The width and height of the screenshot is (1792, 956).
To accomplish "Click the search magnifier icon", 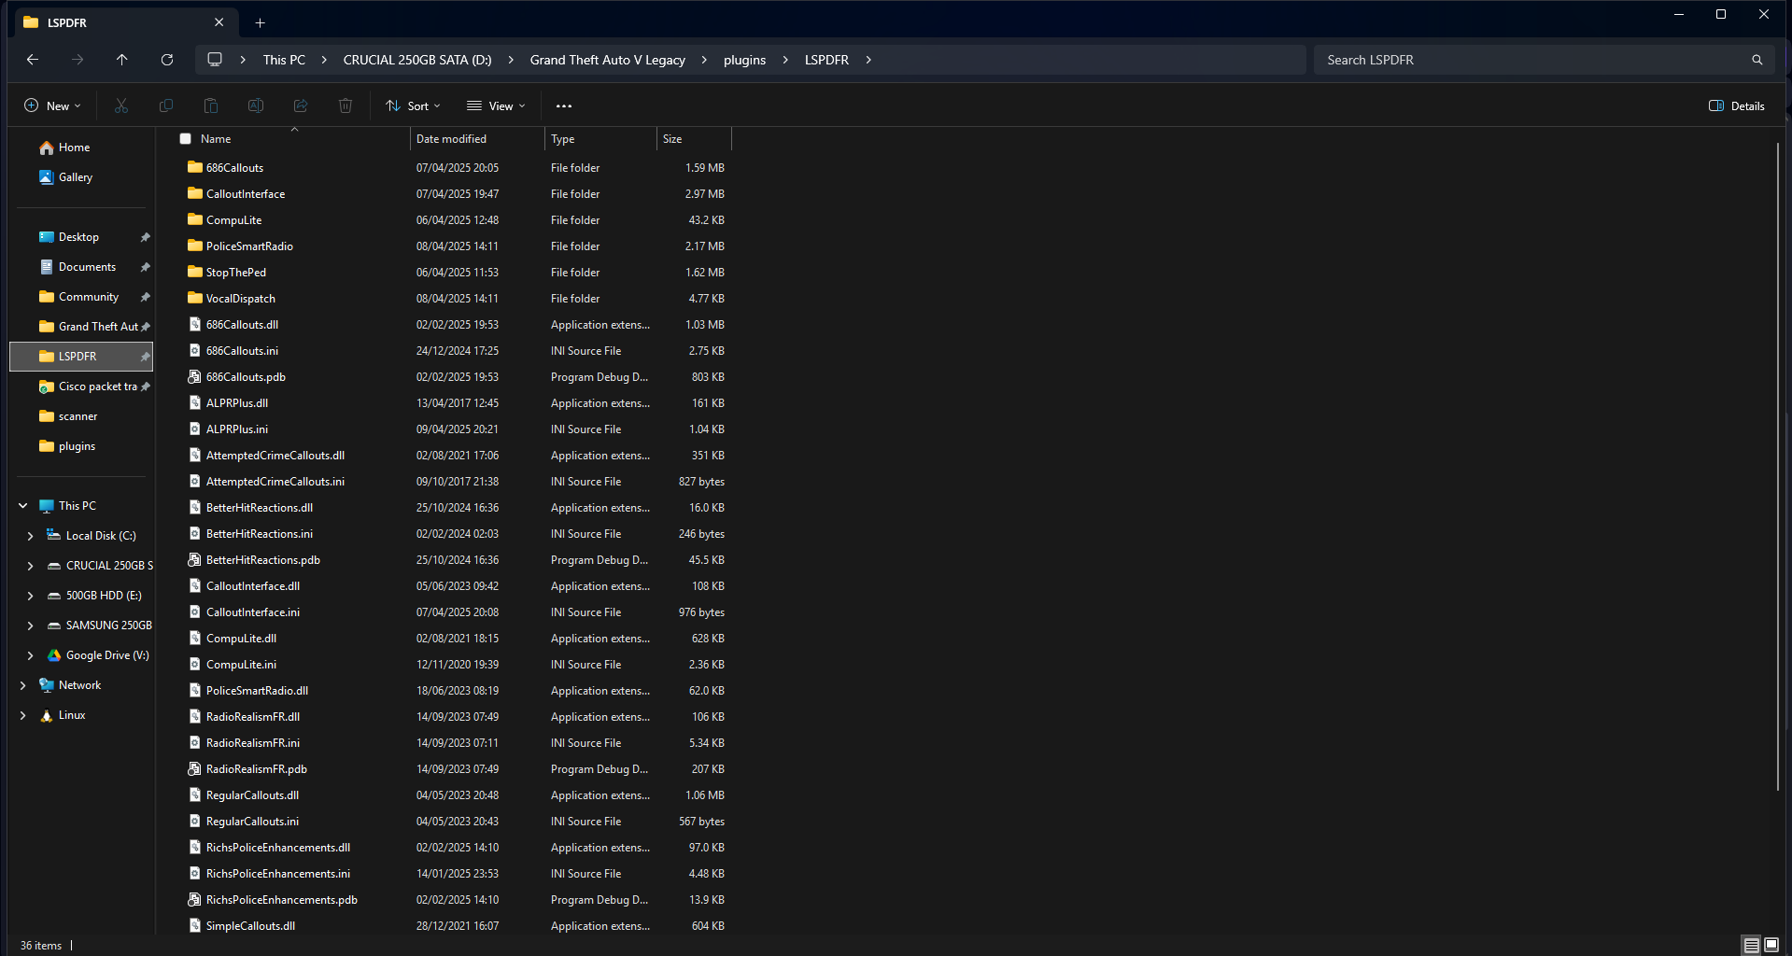I will (x=1757, y=60).
